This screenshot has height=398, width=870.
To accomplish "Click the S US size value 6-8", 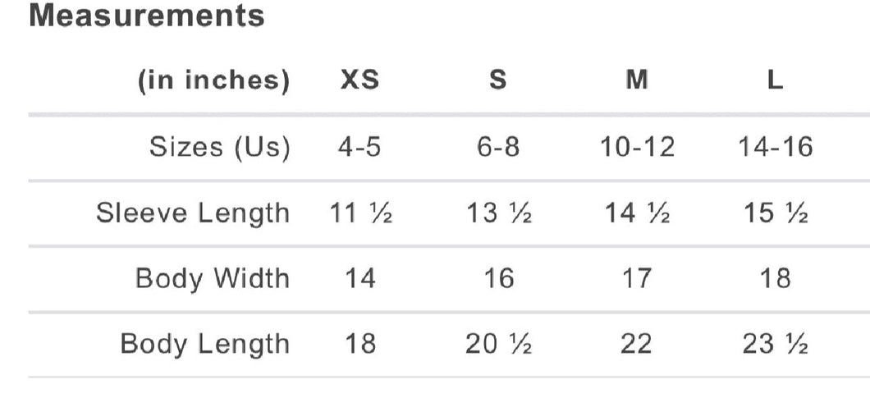I will 497,147.
